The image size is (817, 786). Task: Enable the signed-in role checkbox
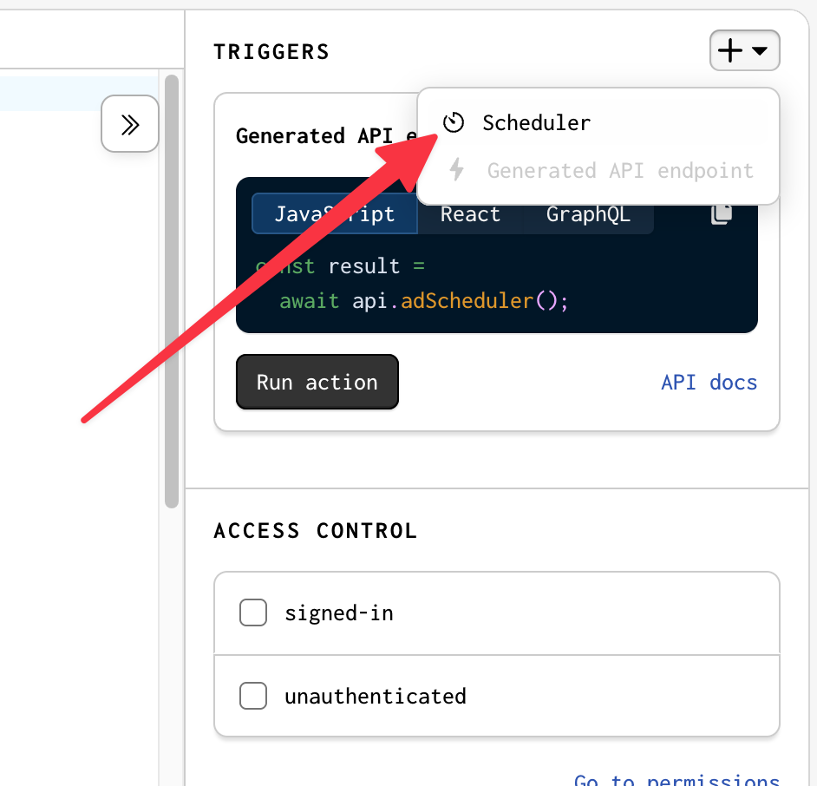[x=253, y=613]
